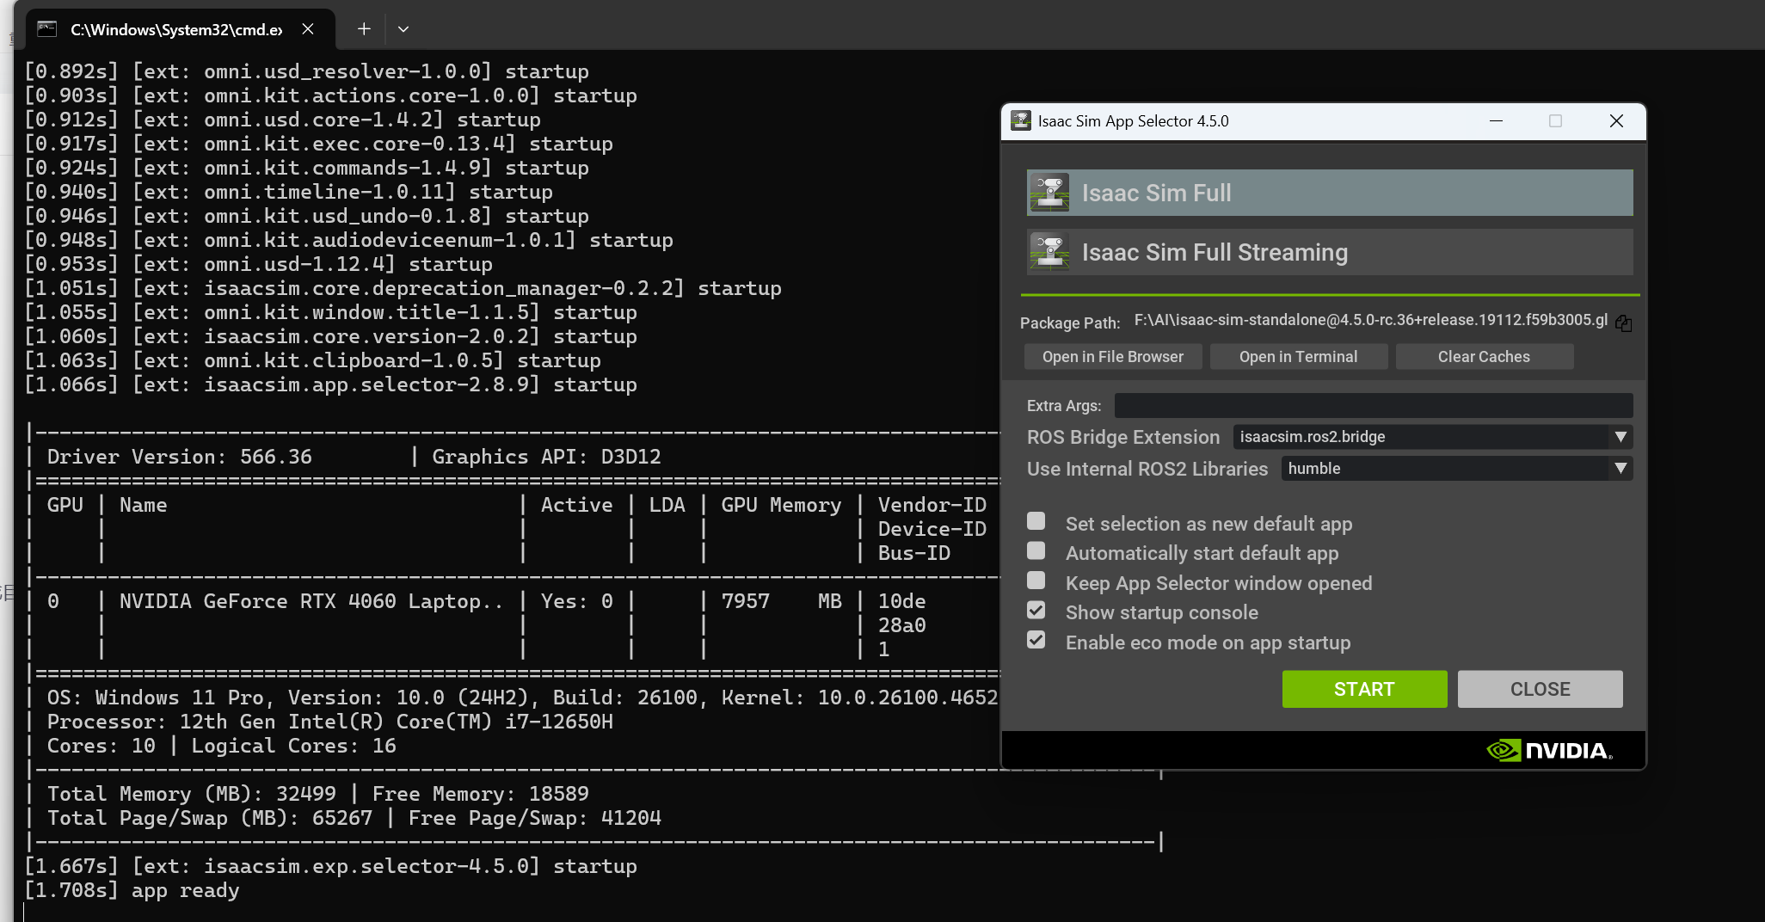The width and height of the screenshot is (1765, 922).
Task: Click the Clear Caches button
Action: click(1485, 357)
